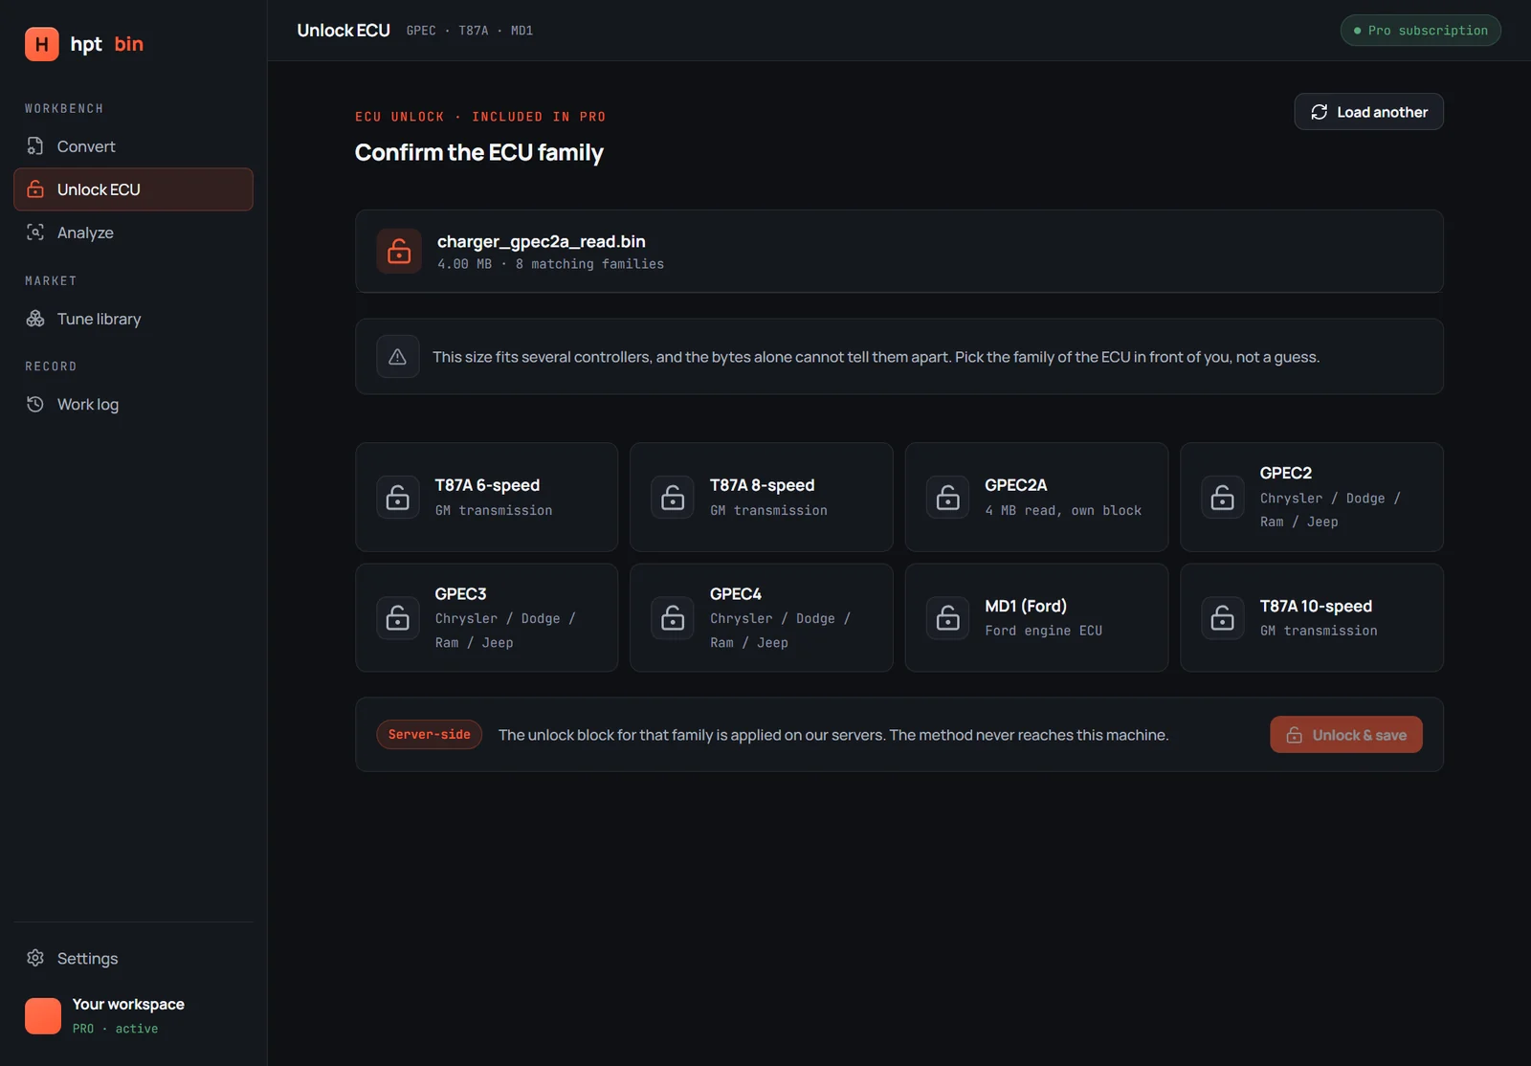The image size is (1531, 1066).
Task: Click the Unlock & save button
Action: pyautogui.click(x=1345, y=735)
